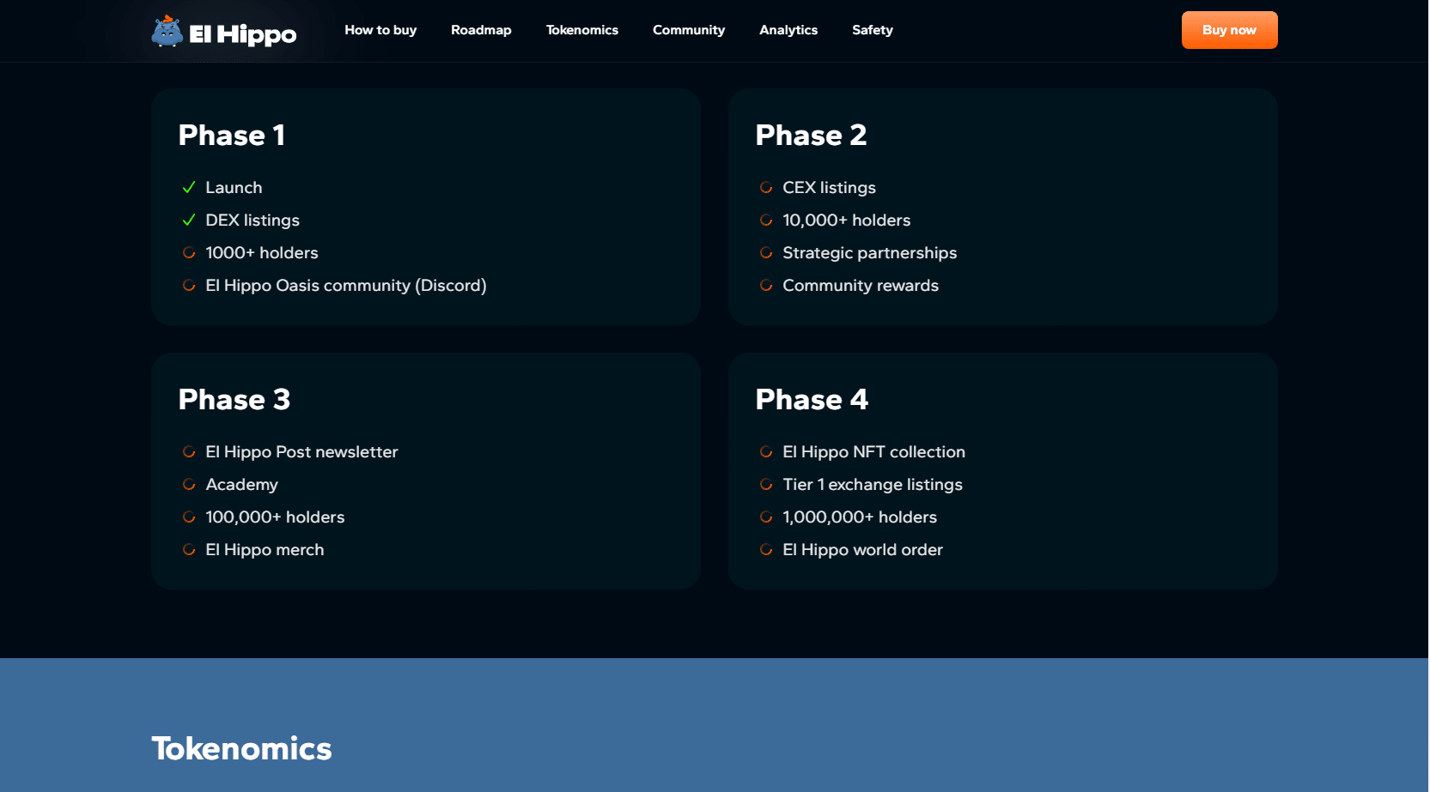Viewport: 1430px width, 792px height.
Task: Click the pending icon beside El Hippo merch
Action: (x=189, y=549)
